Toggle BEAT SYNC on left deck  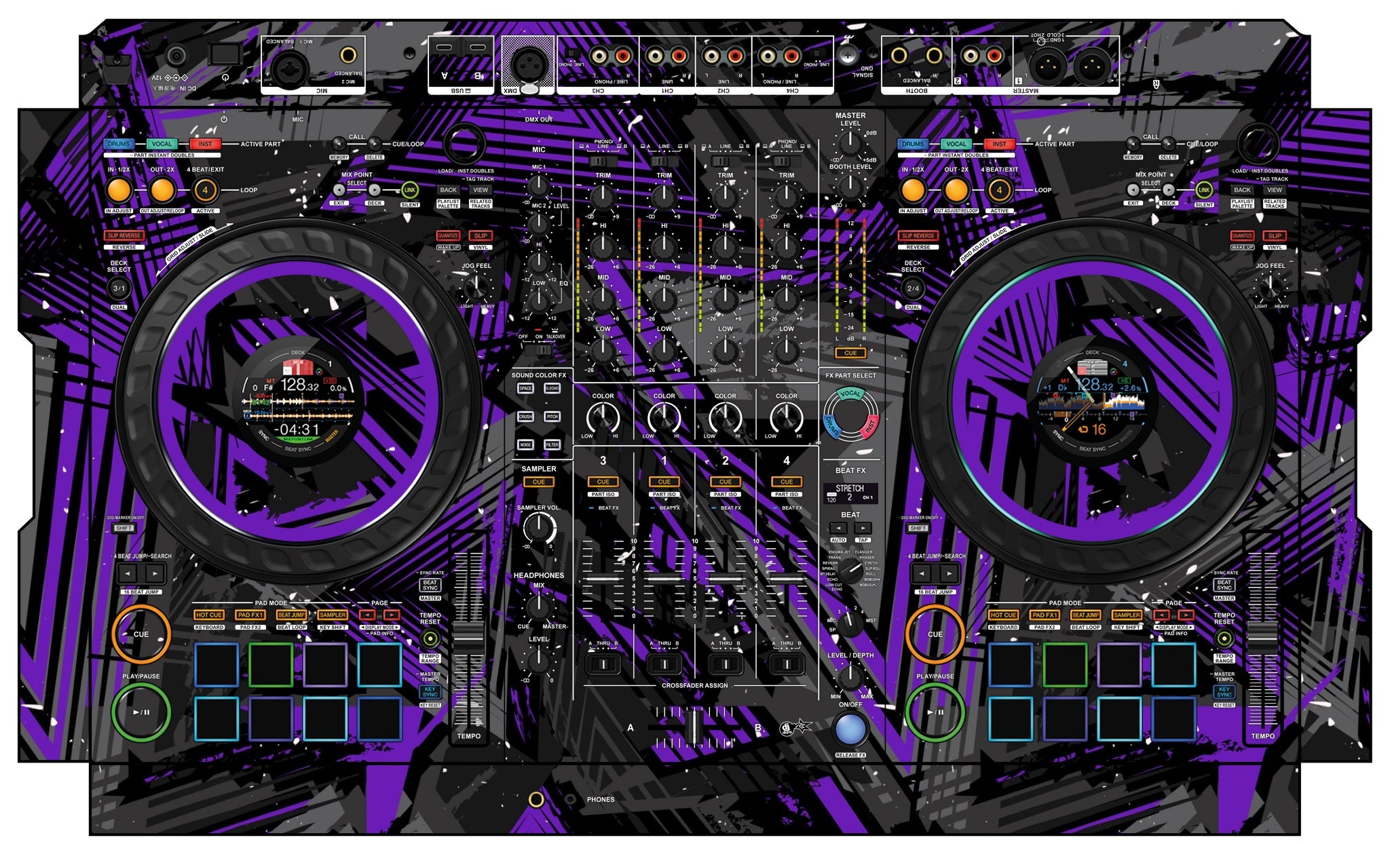point(430,585)
